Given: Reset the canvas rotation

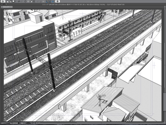Looking at the screenshot, I should (38, 123).
